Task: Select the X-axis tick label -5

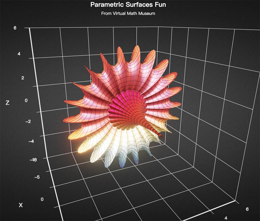Action: click(37, 177)
